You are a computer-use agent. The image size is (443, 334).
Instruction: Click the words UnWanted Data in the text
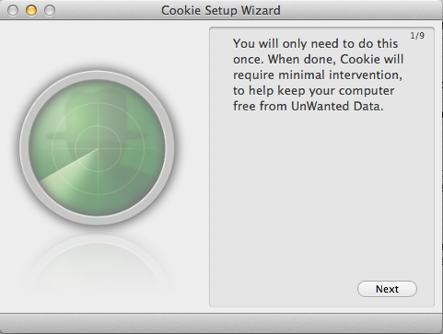click(337, 106)
